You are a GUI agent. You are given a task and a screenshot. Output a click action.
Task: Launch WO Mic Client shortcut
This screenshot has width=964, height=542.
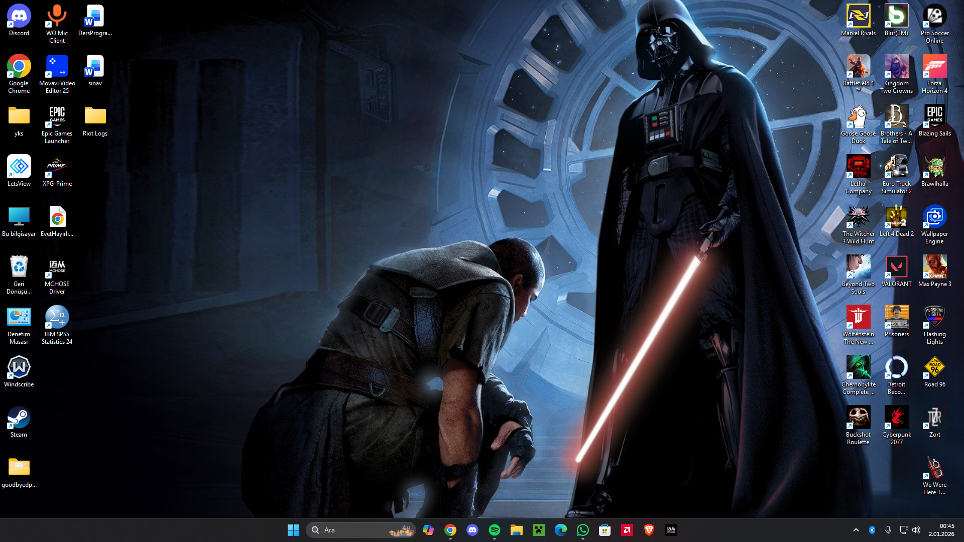pos(57,24)
